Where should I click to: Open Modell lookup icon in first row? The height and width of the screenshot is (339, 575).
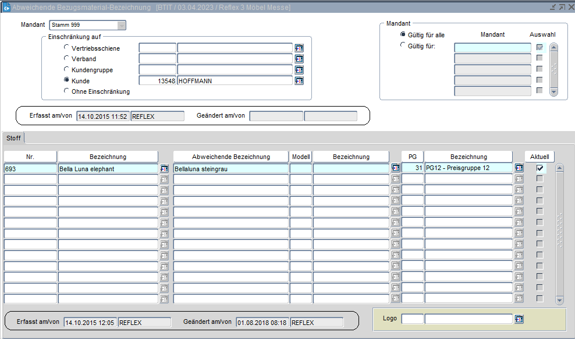(x=396, y=168)
